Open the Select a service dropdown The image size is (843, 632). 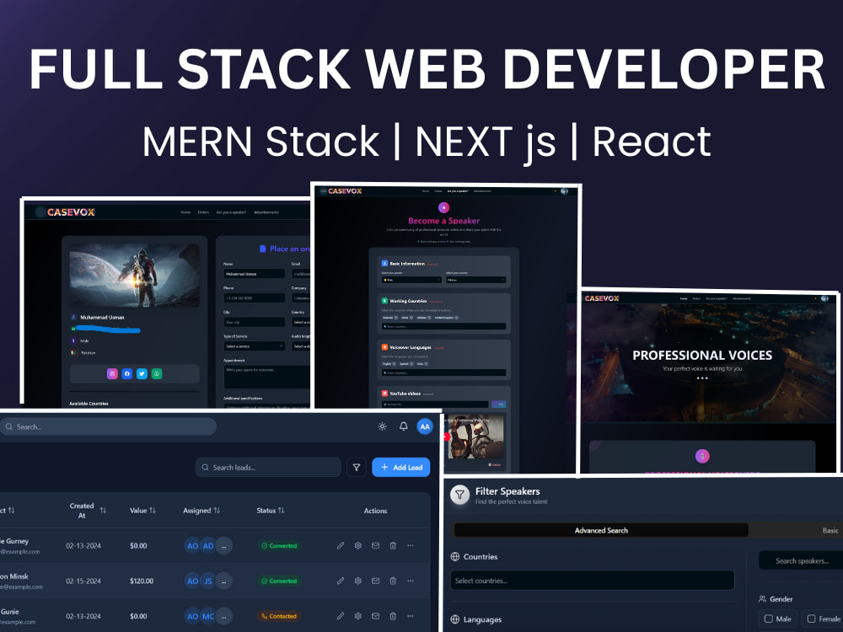point(255,346)
